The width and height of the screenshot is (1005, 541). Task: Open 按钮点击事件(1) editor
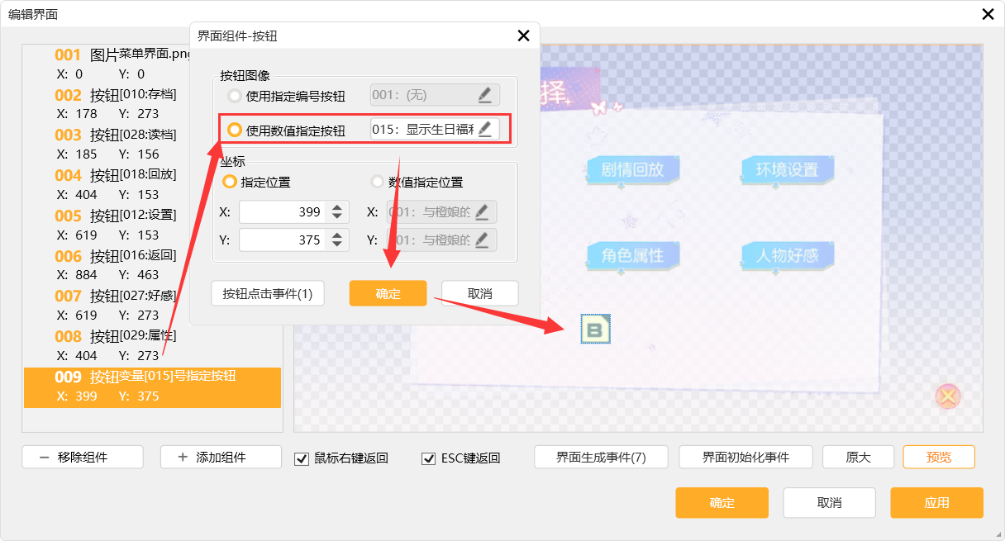(x=268, y=293)
